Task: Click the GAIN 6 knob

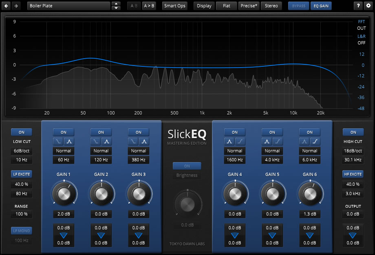Action: (x=310, y=193)
